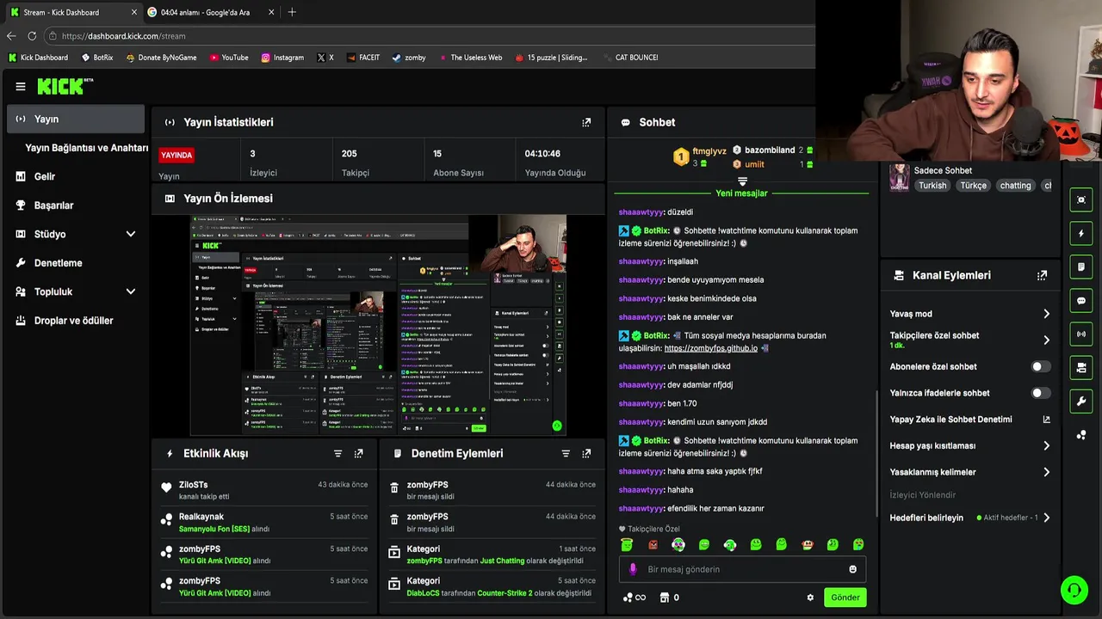Open the BotRix bookmark

tap(97, 58)
